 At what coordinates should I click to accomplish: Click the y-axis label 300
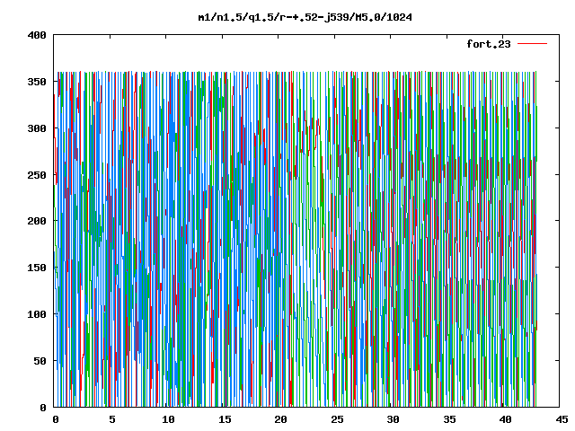(37, 128)
